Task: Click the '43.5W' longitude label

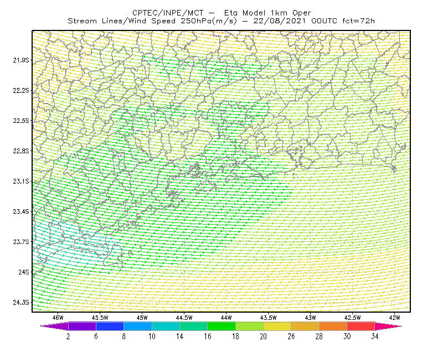Action: click(269, 318)
